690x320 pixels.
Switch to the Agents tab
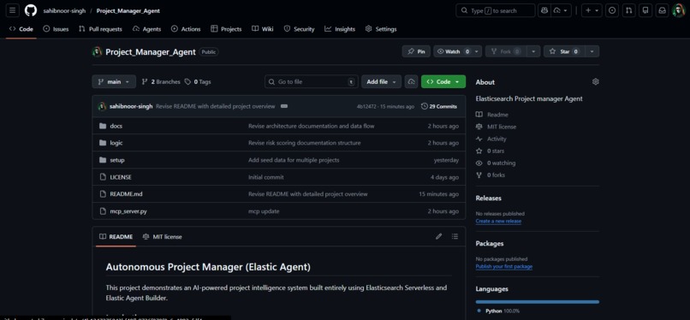point(147,29)
